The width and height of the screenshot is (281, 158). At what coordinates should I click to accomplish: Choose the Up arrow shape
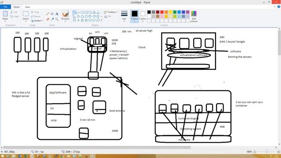(x=98, y=16)
